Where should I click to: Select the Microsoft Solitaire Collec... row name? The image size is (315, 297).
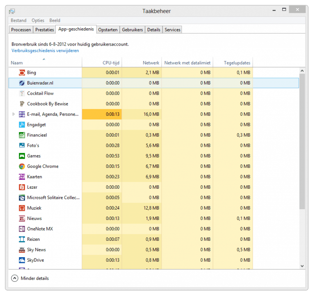pyautogui.click(x=53, y=198)
